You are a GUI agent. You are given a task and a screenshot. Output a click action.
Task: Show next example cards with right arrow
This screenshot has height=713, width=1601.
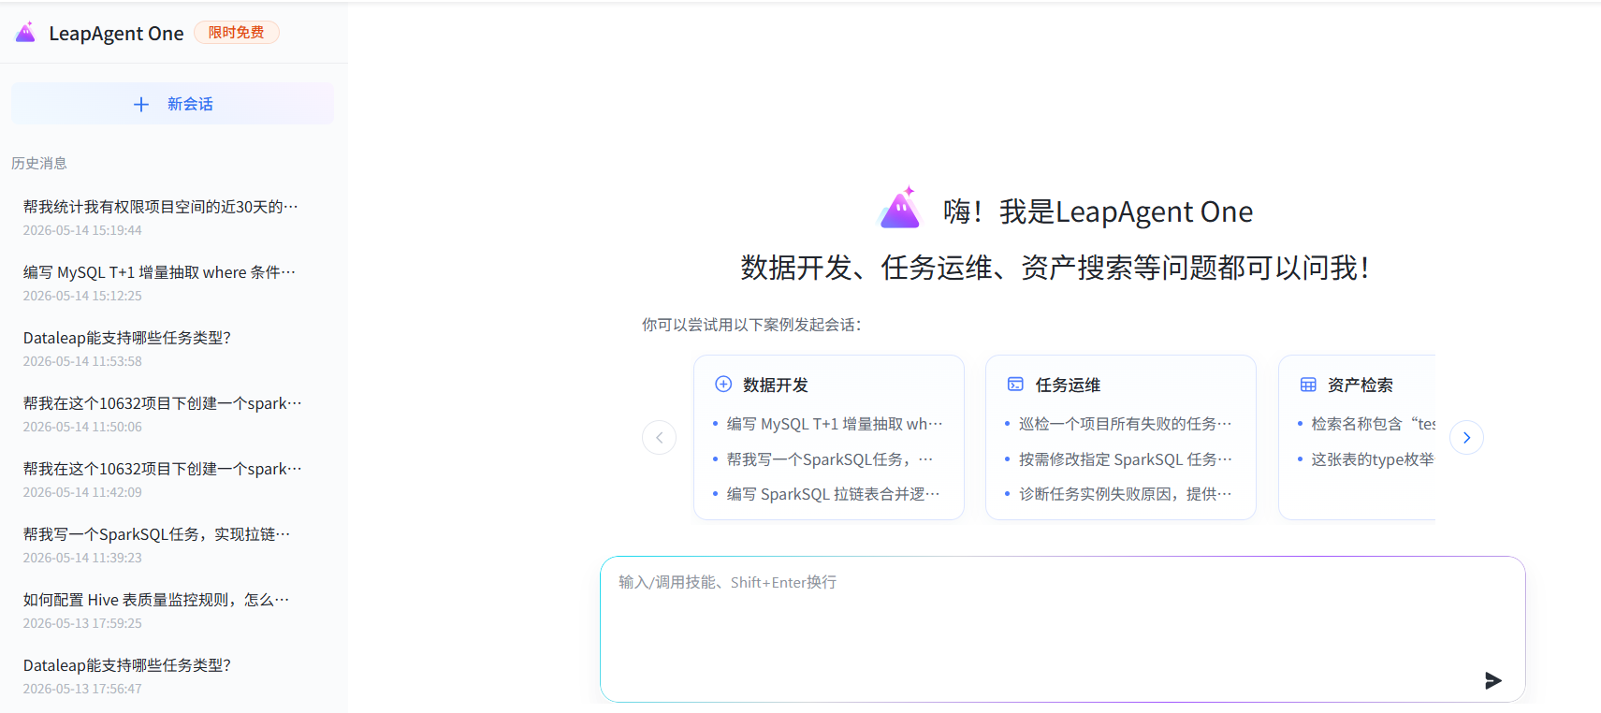1466,437
